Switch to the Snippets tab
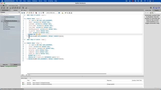This screenshot has height=90, width=161. tap(156, 10)
